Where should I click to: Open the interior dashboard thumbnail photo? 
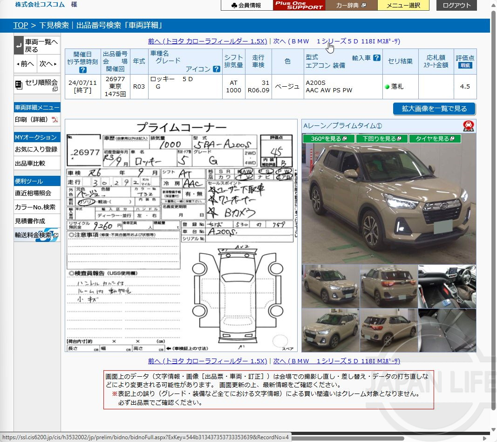pyautogui.click(x=447, y=286)
